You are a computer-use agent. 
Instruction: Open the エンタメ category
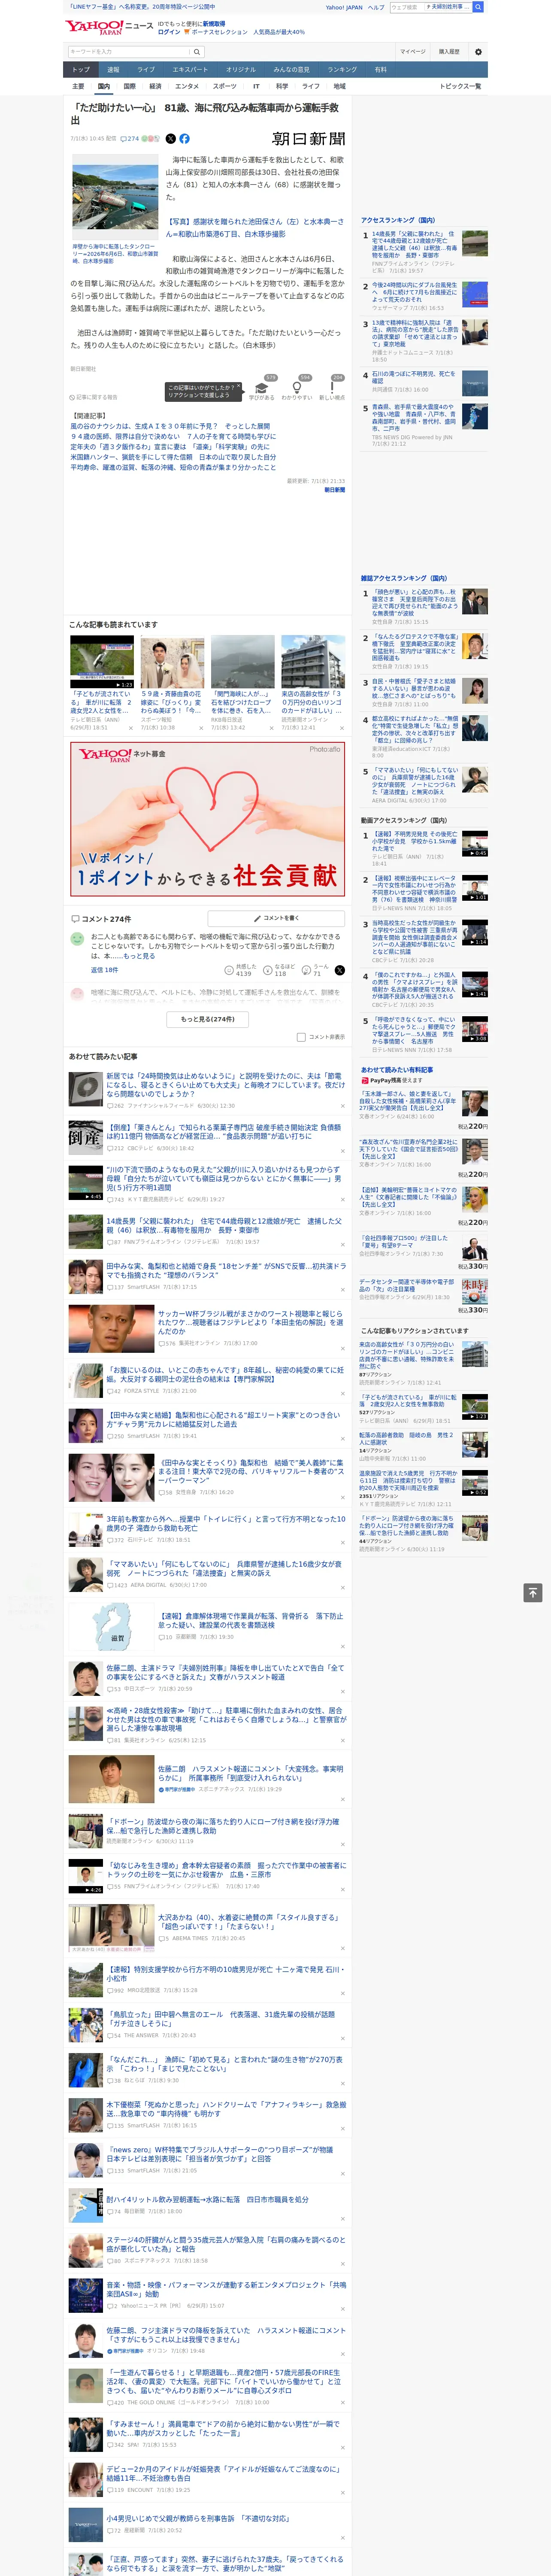(x=187, y=86)
